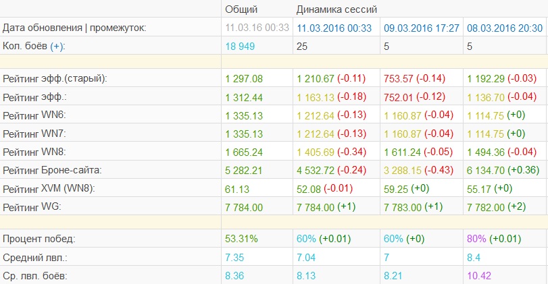
Task: Click the value 1 494.36 (-0.04)
Action: tap(502, 152)
